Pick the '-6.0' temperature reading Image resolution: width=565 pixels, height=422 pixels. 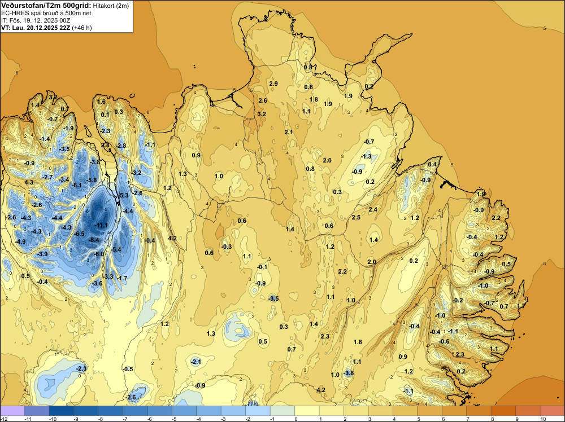(x=99, y=254)
